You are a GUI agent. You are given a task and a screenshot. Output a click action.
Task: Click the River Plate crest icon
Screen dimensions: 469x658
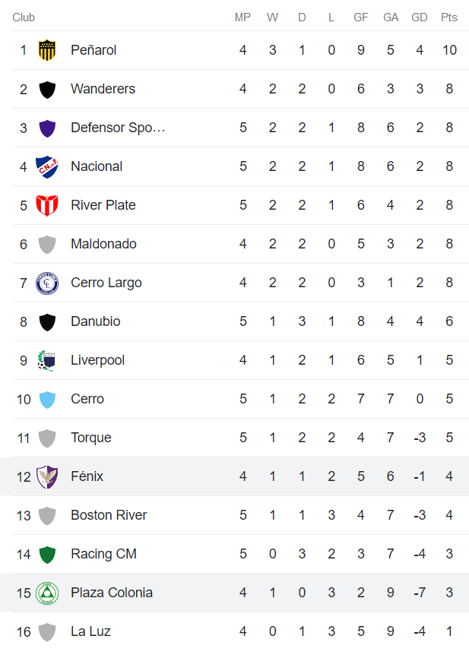47,205
